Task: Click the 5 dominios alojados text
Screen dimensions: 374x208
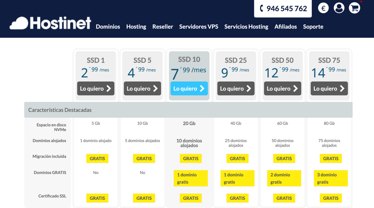Action: pyautogui.click(x=142, y=141)
